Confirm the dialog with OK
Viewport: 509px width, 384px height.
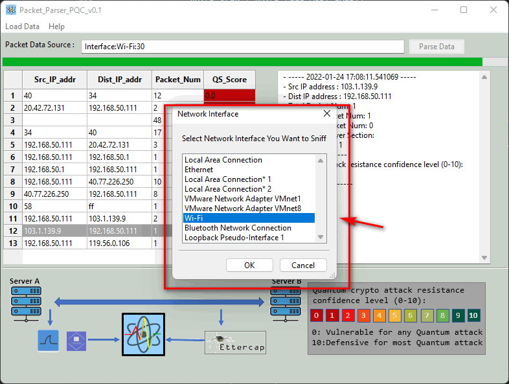pos(249,265)
